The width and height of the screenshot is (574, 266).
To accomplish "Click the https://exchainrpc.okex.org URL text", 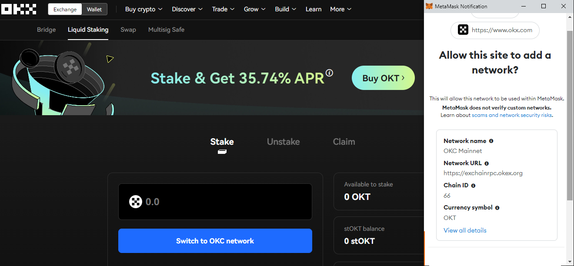I will [x=483, y=173].
